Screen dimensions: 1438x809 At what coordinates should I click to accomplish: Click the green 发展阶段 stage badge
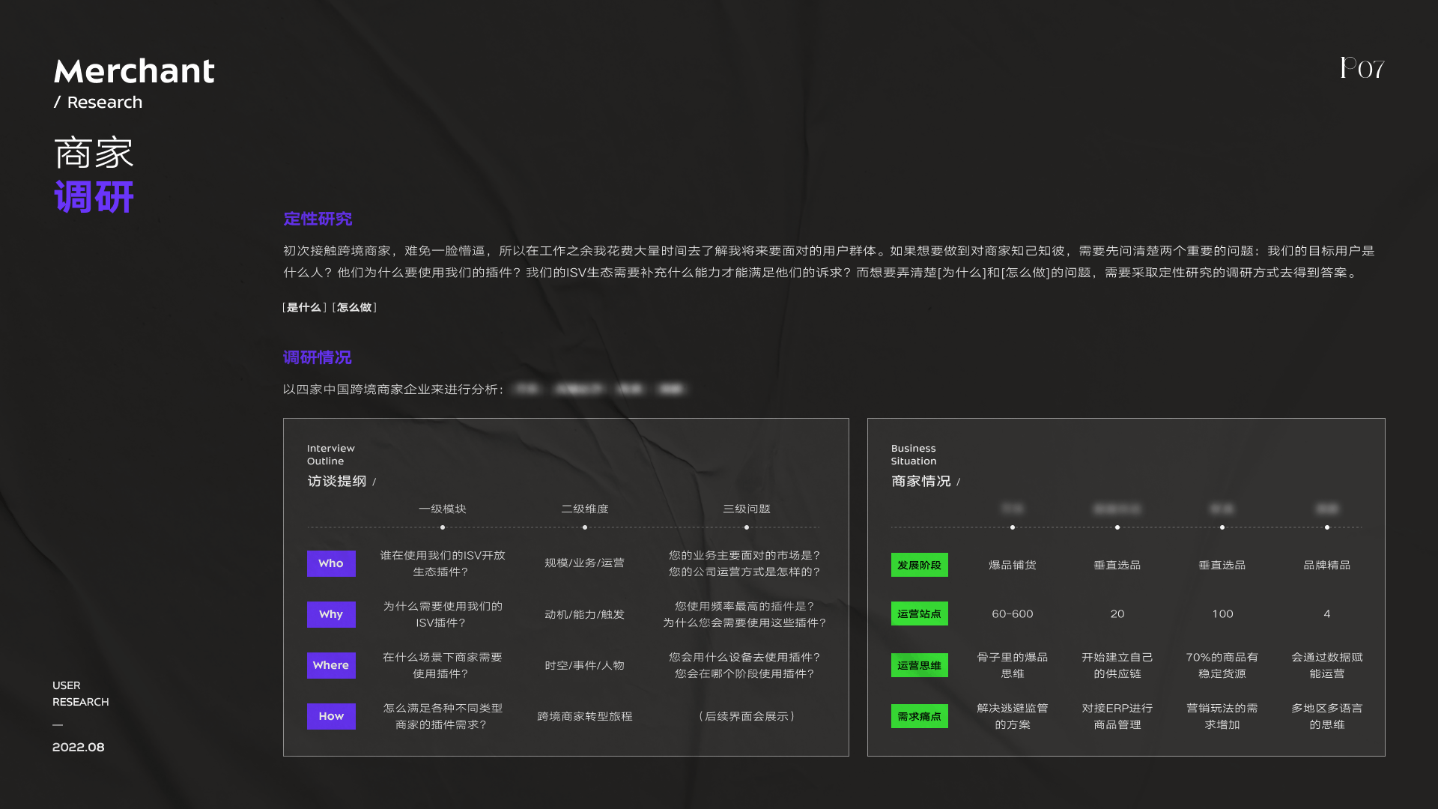[x=919, y=565]
